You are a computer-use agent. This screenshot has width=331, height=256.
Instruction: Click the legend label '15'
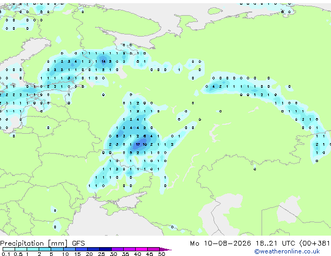(x=77, y=254)
